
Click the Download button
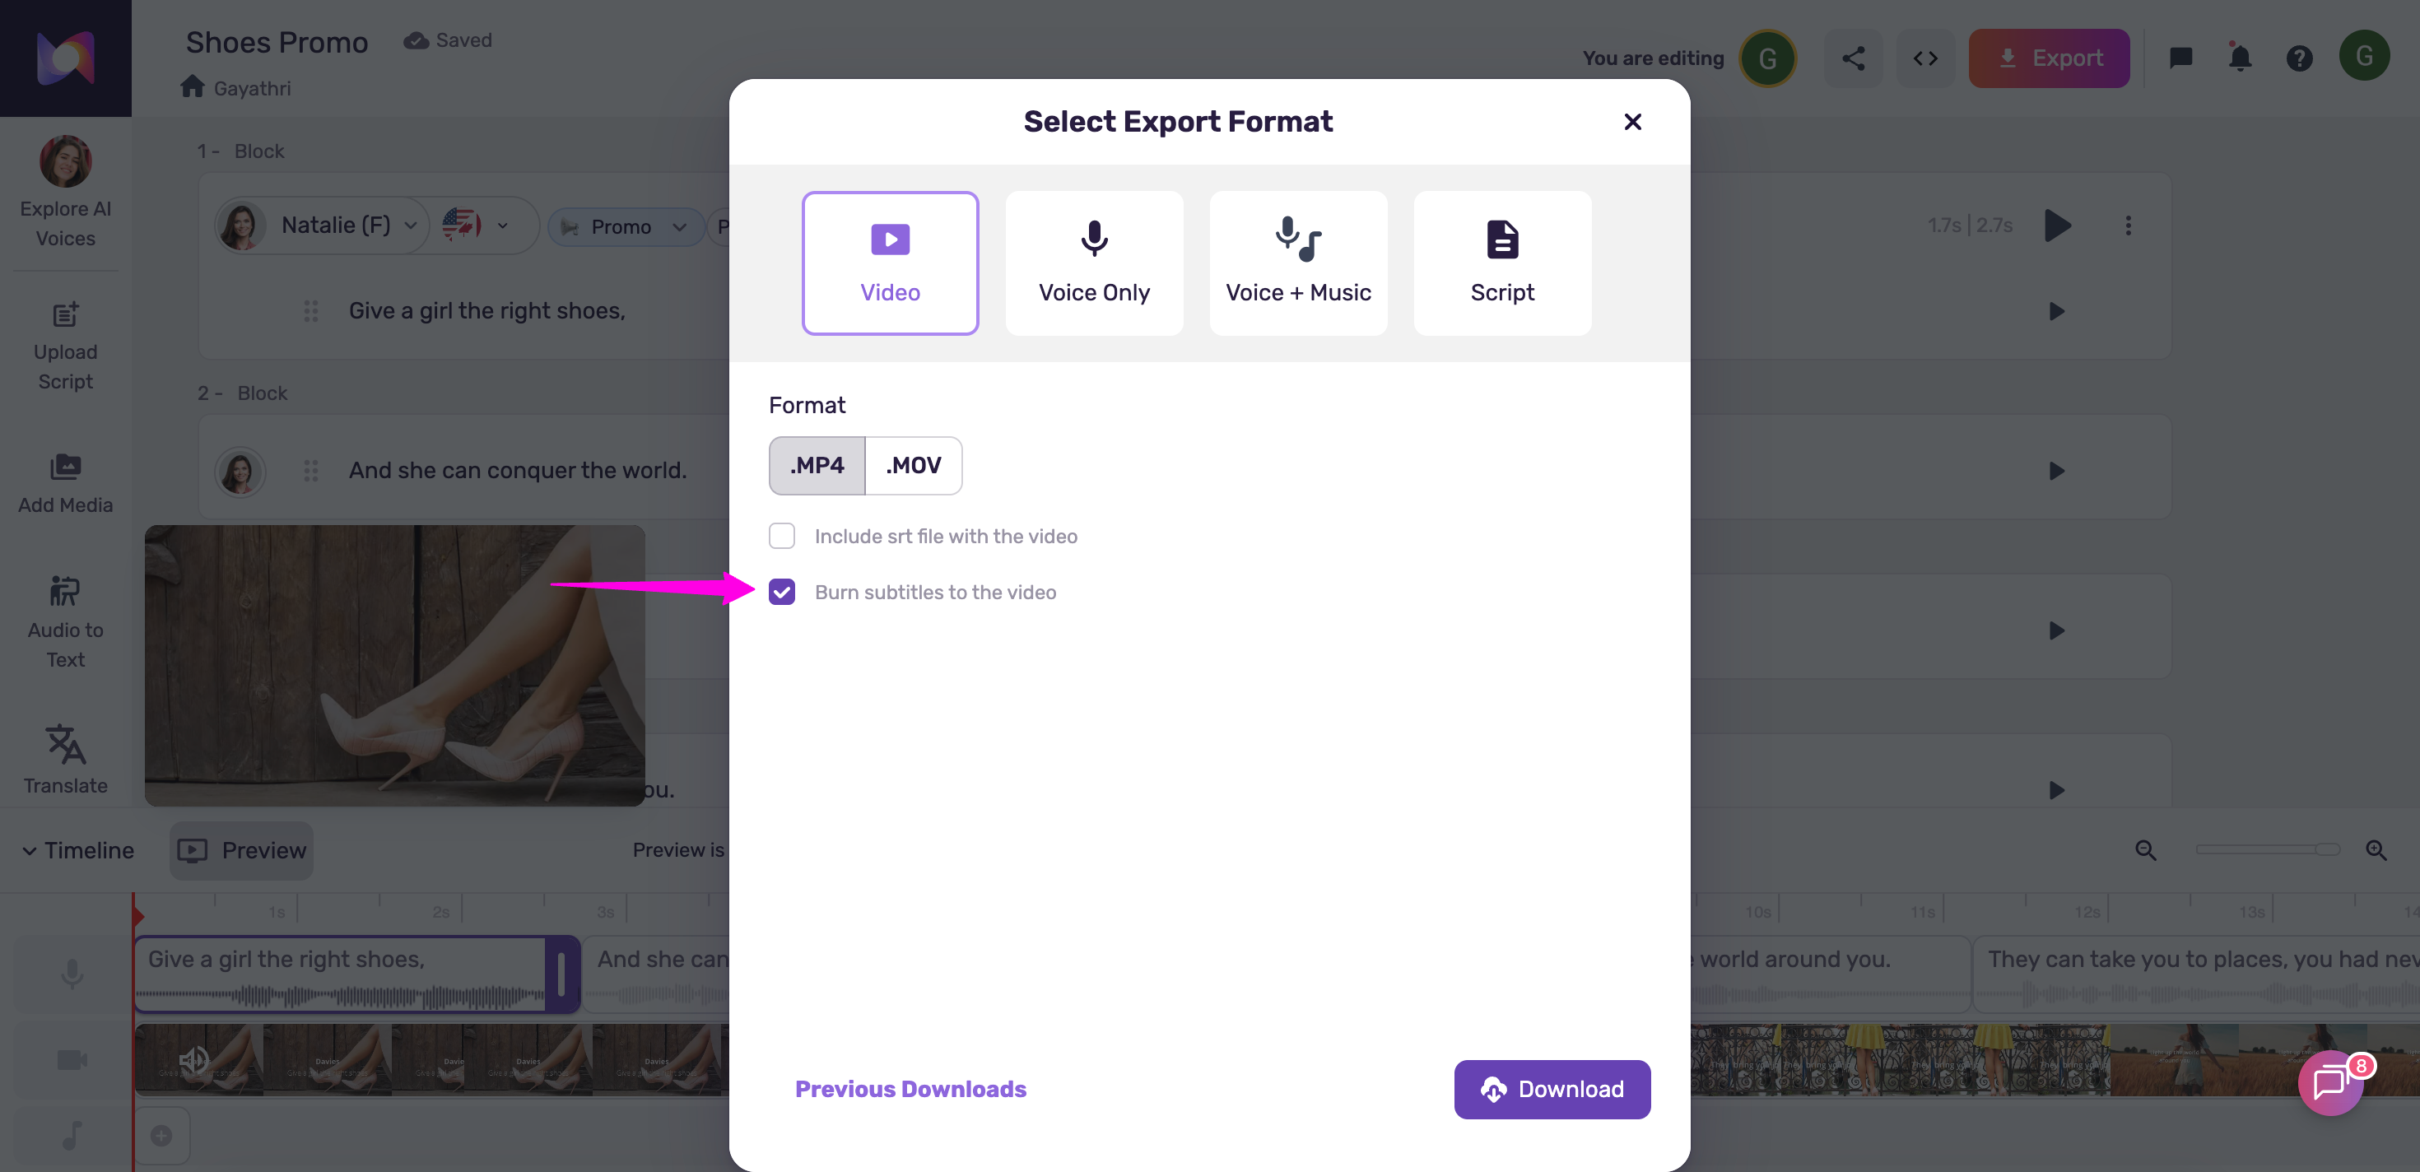(1552, 1090)
